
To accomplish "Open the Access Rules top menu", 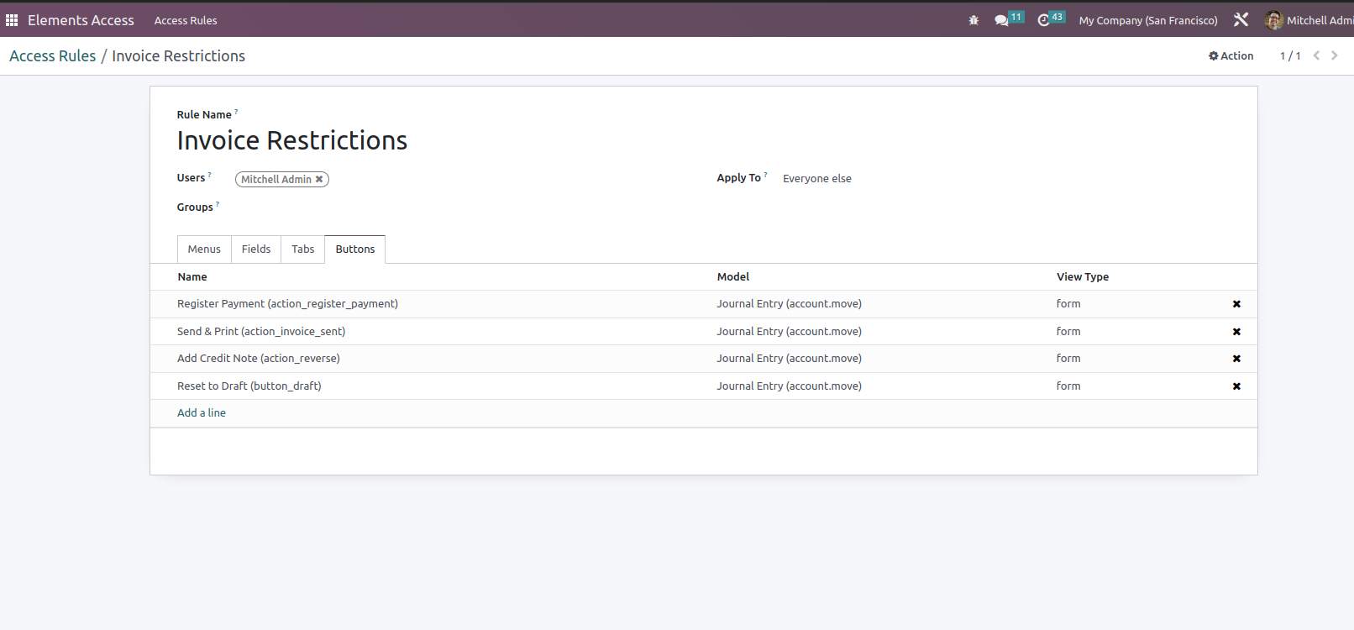I will click(x=186, y=20).
